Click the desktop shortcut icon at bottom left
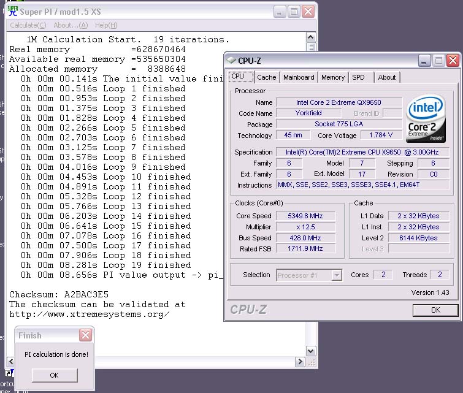The image size is (463, 393). click(9, 373)
